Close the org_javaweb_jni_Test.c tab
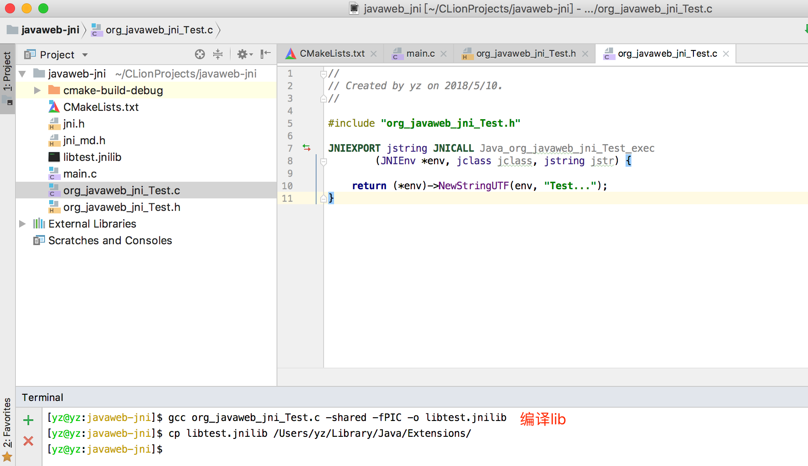This screenshot has height=466, width=808. coord(726,54)
